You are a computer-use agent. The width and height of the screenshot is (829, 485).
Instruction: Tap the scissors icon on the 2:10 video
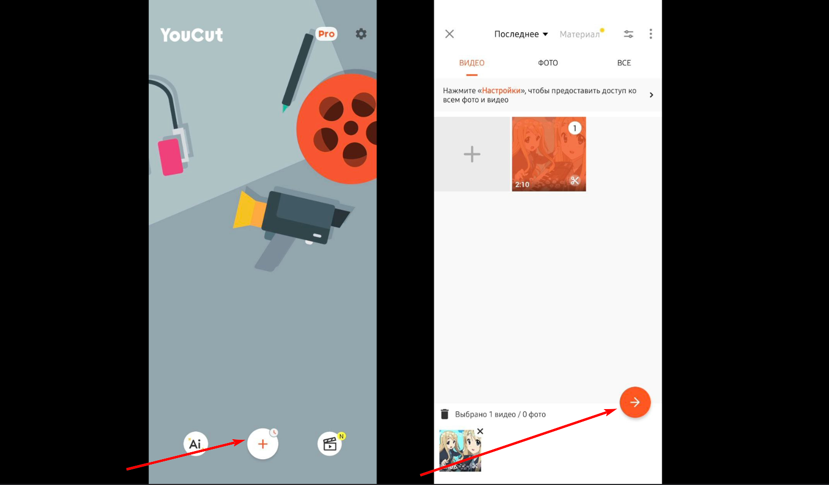tap(575, 180)
